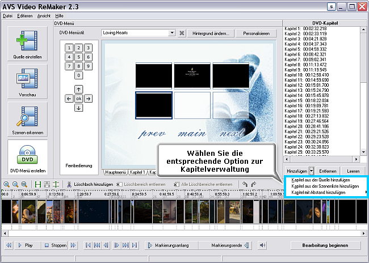This screenshot has width=369, height=263.
Task: Click chapter list horizontal scroll right arrow
Action: 356,159
